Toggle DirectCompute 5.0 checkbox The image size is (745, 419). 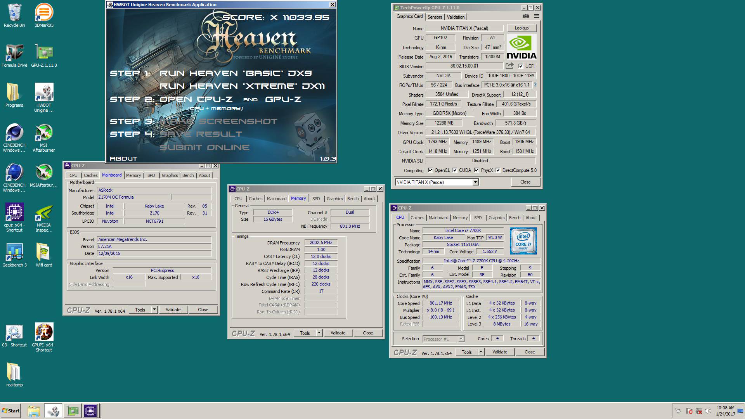point(497,170)
